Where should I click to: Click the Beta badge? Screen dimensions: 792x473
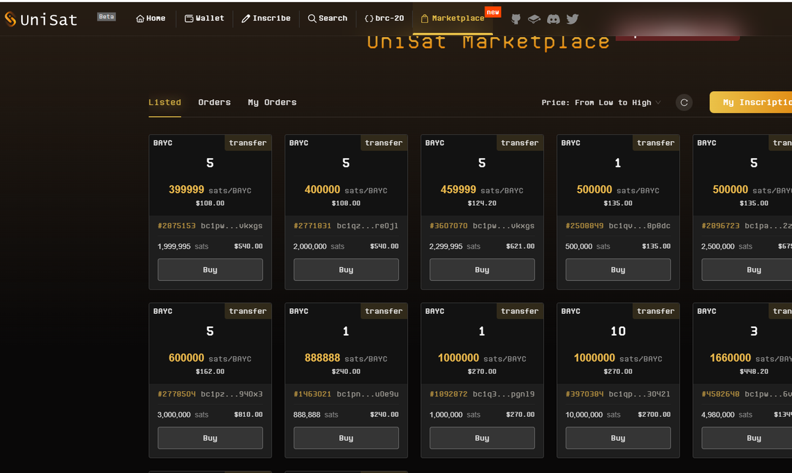[x=106, y=16]
